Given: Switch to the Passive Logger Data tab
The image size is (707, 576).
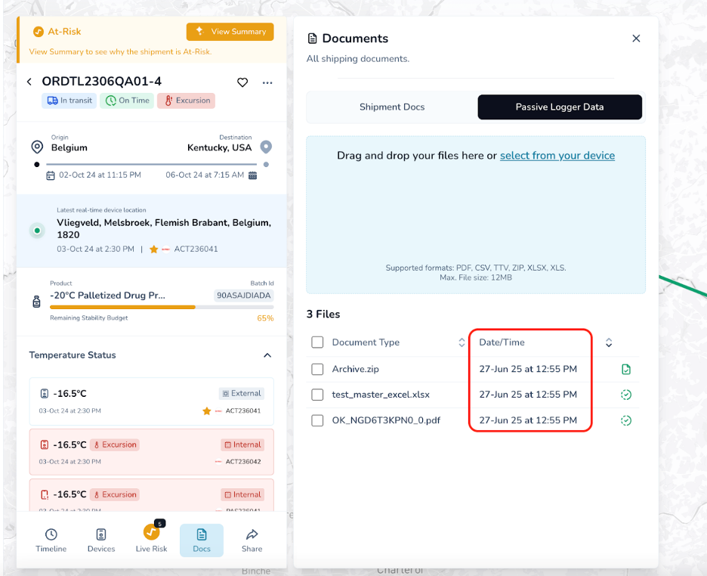Looking at the screenshot, I should (x=560, y=107).
